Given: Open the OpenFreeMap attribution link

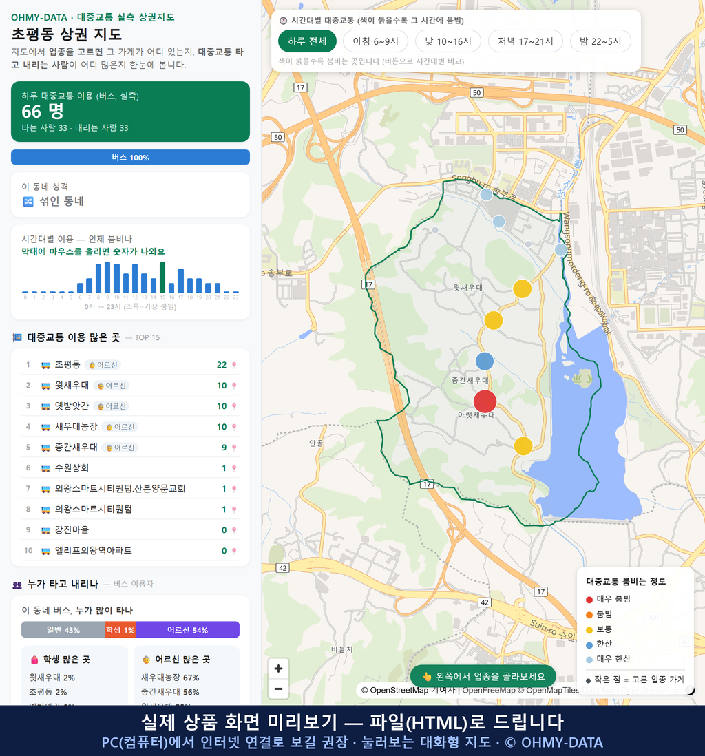Looking at the screenshot, I should pos(489,691).
